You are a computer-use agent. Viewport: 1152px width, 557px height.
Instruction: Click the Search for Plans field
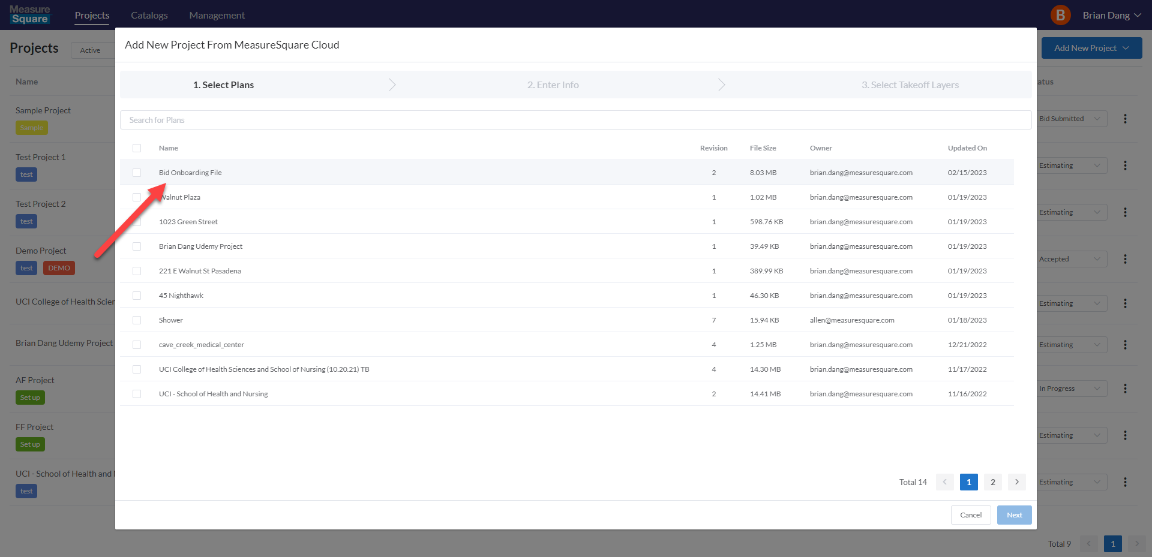click(x=575, y=120)
